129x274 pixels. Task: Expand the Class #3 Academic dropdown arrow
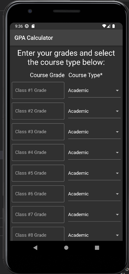[117, 132]
